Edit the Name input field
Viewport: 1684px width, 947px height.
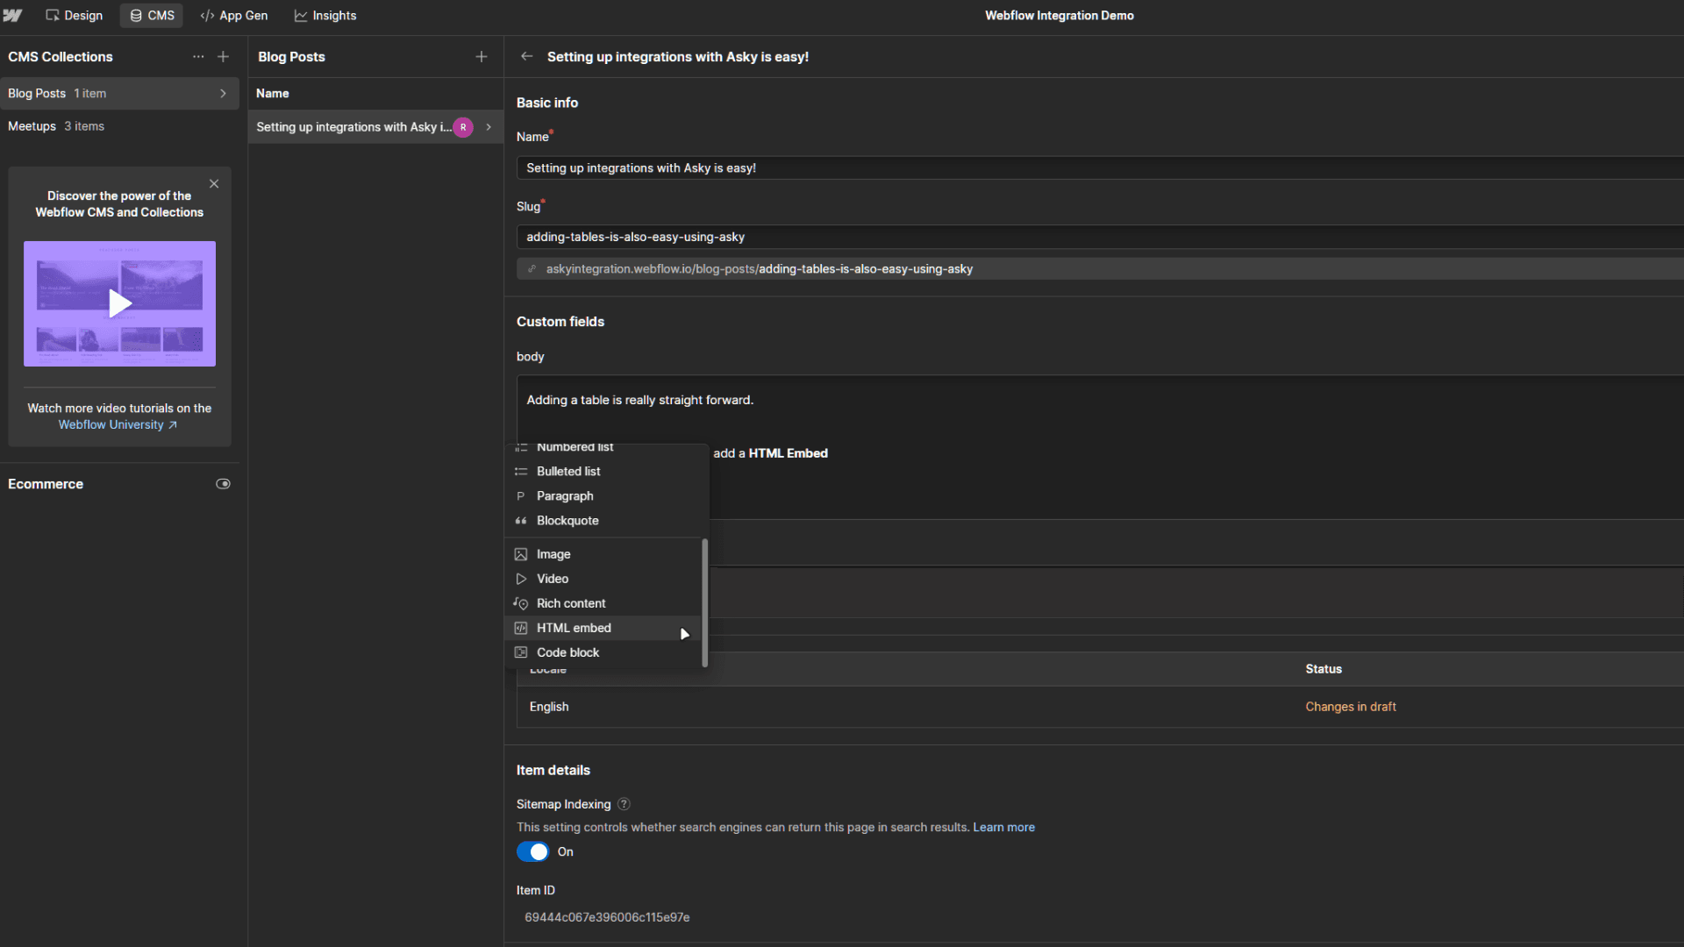1100,168
